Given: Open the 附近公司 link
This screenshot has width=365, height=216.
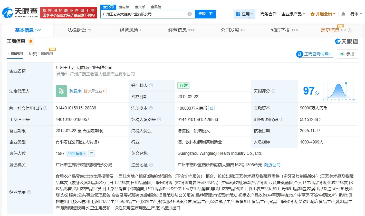Looking at the screenshot, I should 273,165.
